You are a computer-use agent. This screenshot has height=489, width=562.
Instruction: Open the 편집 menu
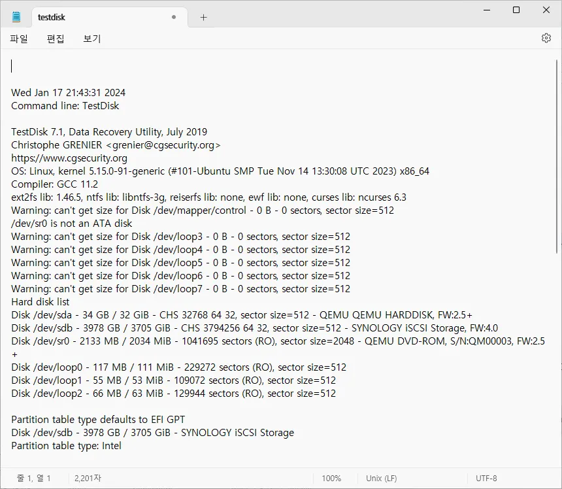56,39
